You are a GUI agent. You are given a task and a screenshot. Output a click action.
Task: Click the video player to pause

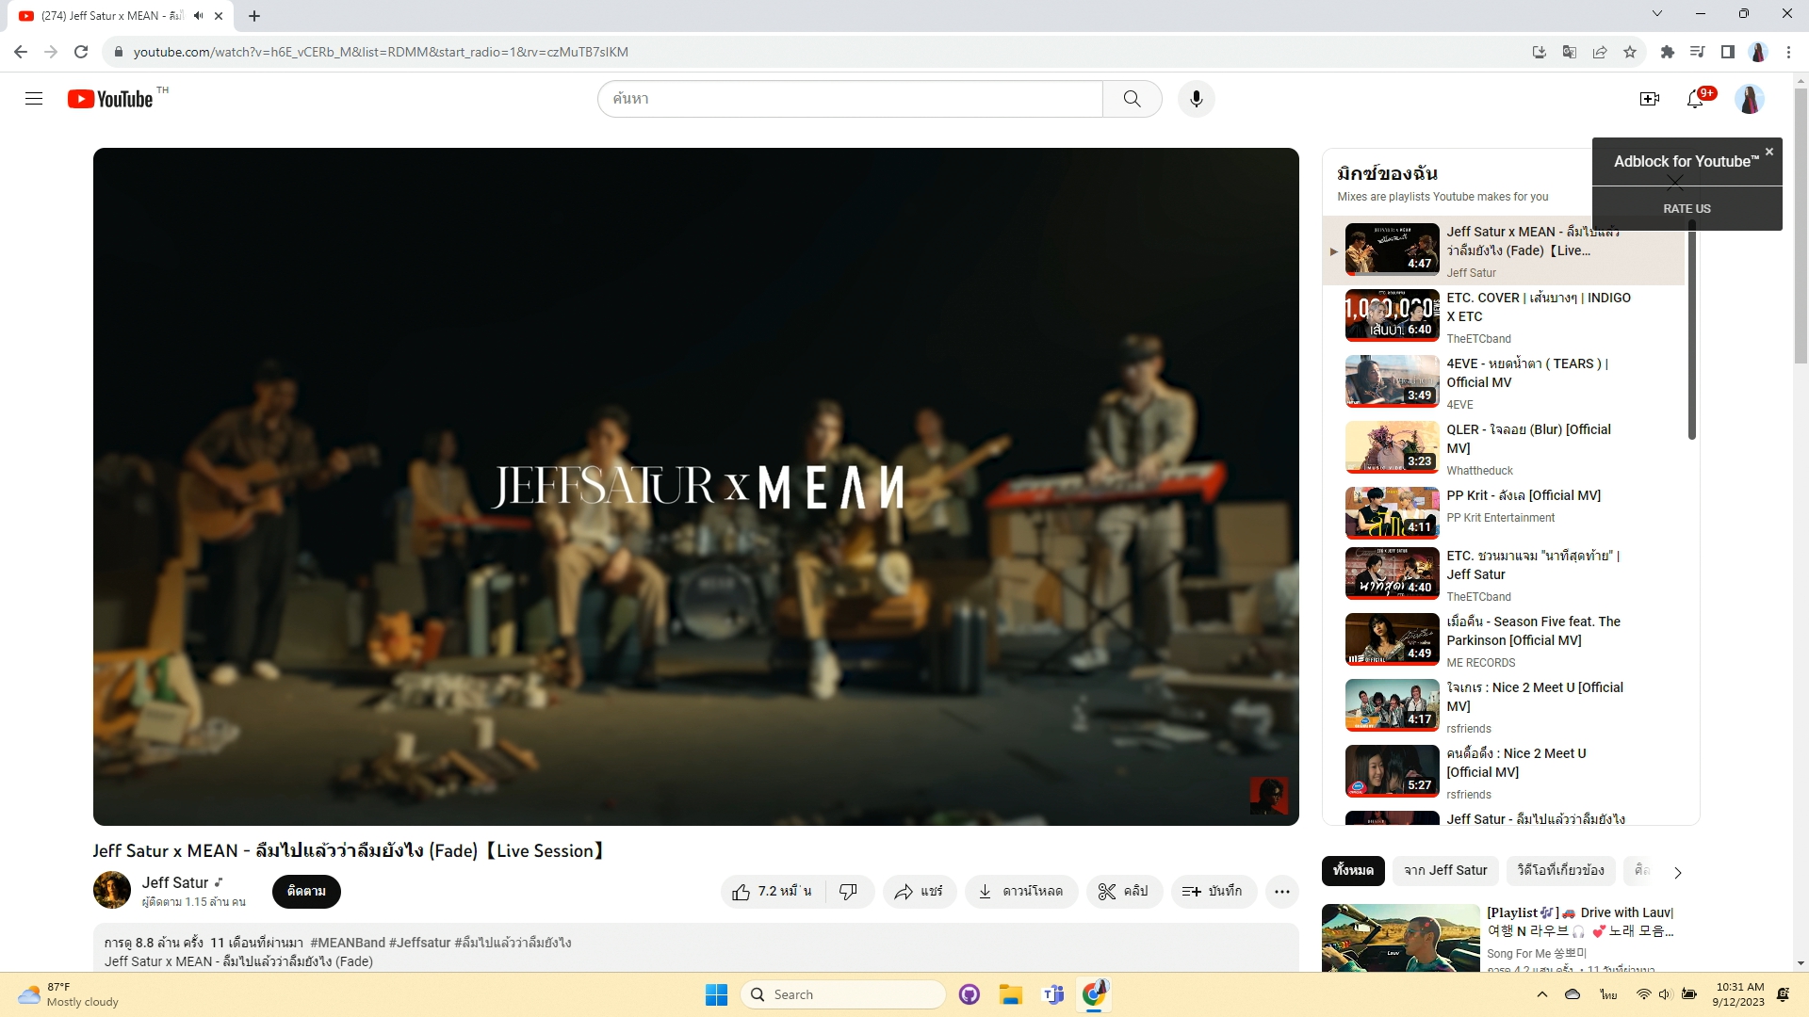coord(695,487)
